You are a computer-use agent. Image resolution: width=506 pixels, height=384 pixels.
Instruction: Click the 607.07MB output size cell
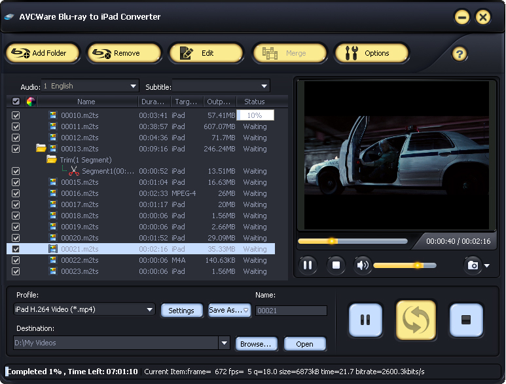pyautogui.click(x=219, y=126)
